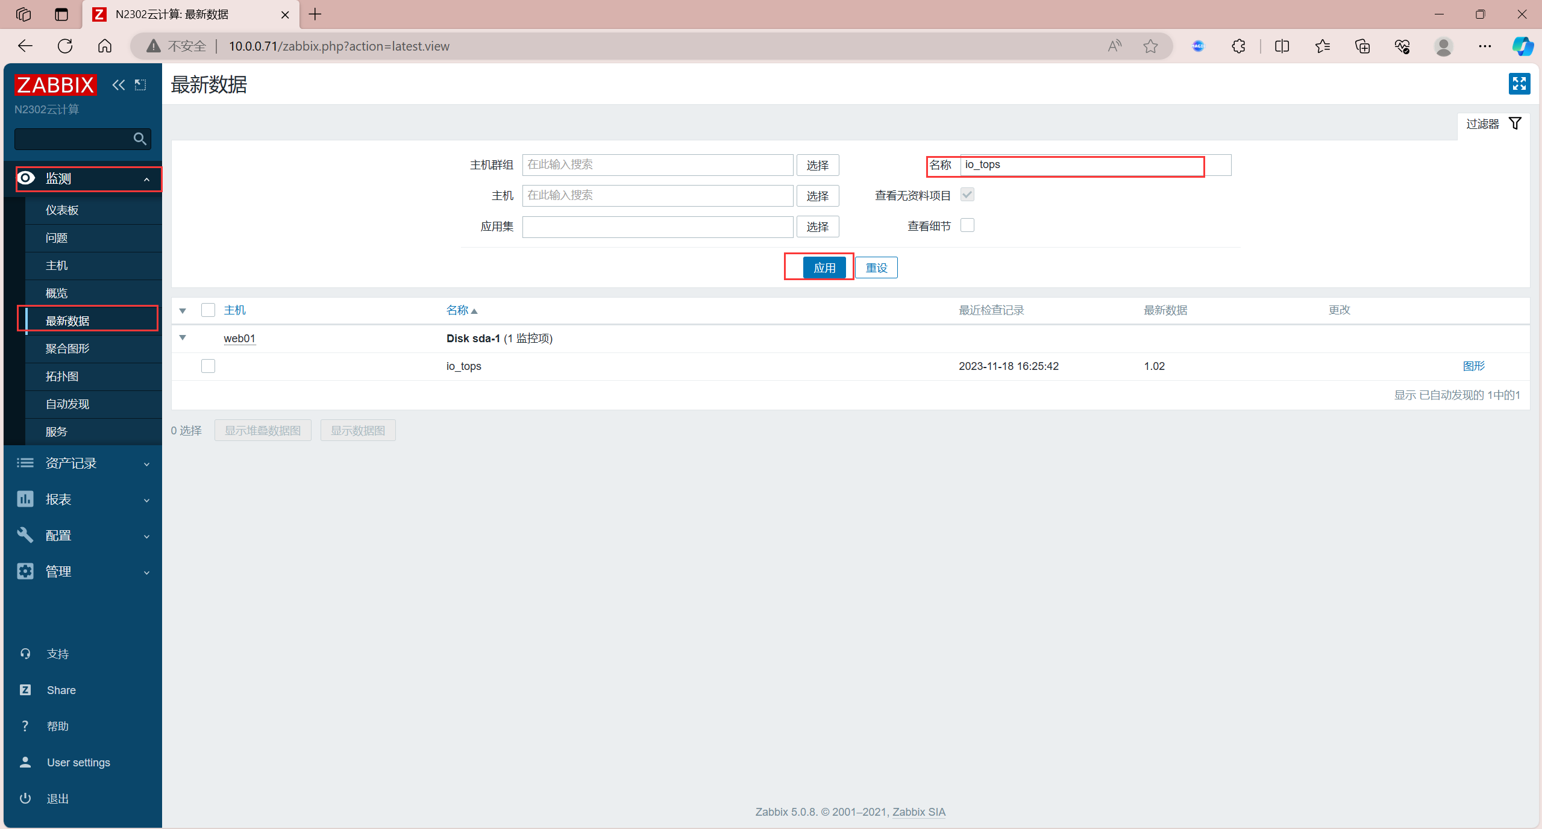Click 选择 next to 应用集
The image size is (1542, 829).
coord(818,227)
